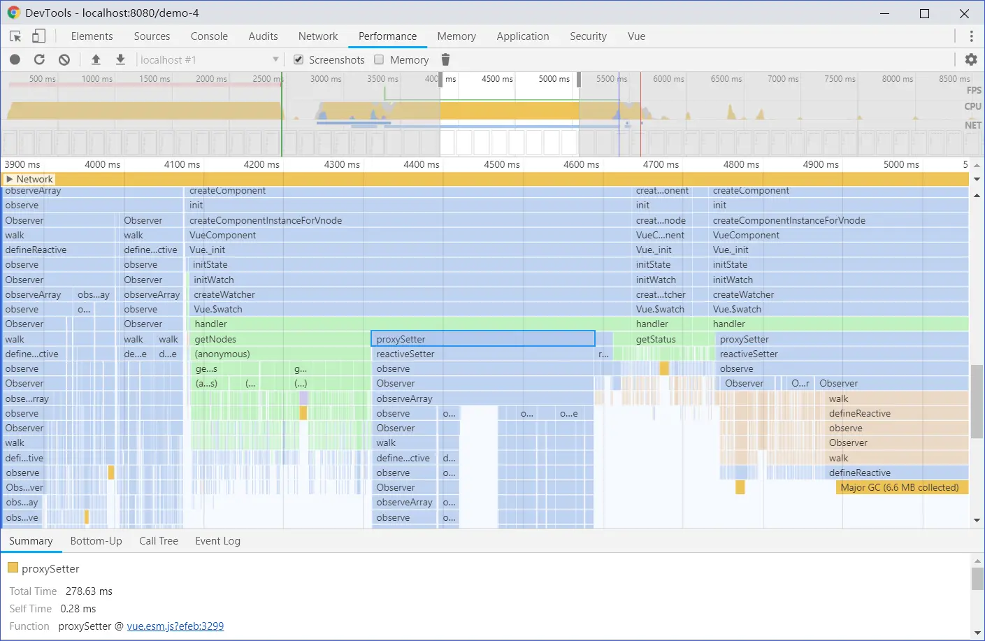Collect garbage using the trash can icon
The image size is (985, 641).
coord(445,60)
